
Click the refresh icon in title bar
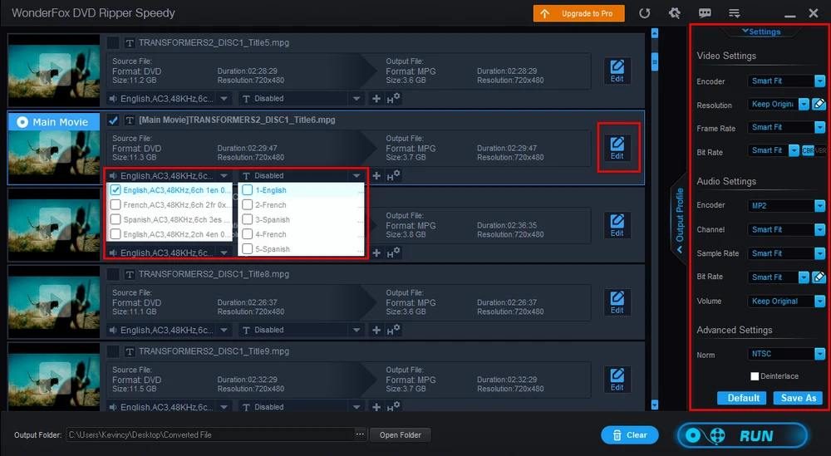click(645, 13)
